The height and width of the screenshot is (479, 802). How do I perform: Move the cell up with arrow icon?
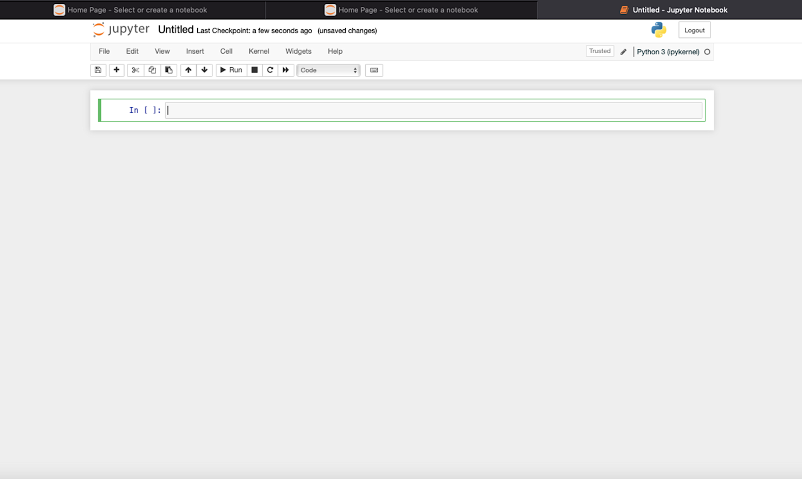tap(188, 70)
